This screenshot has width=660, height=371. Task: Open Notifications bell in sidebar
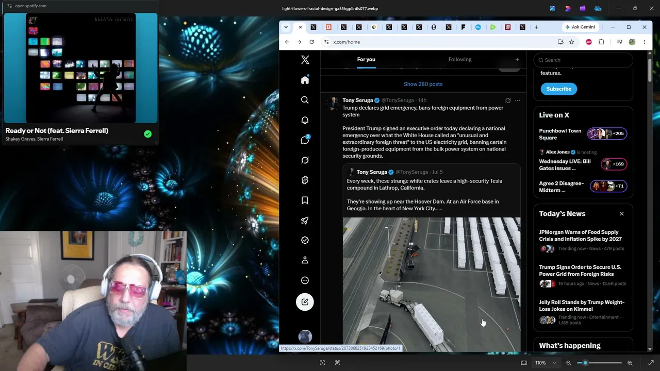(305, 120)
